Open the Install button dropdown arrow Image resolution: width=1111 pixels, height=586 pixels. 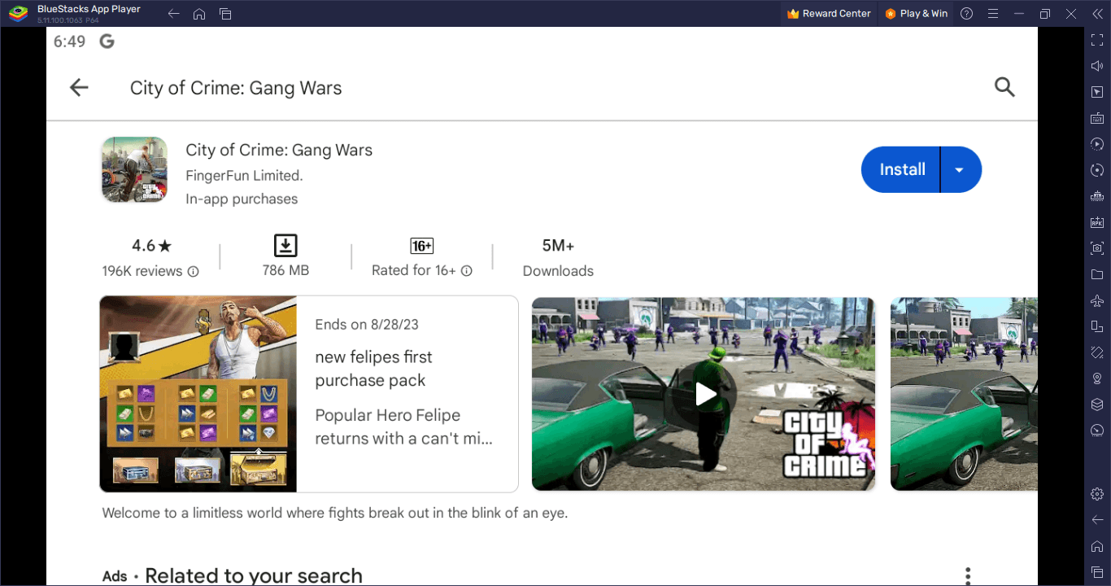[x=960, y=169]
